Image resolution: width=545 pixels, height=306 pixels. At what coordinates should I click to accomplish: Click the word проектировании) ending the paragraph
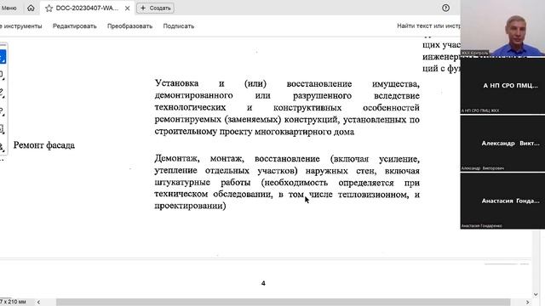190,206
